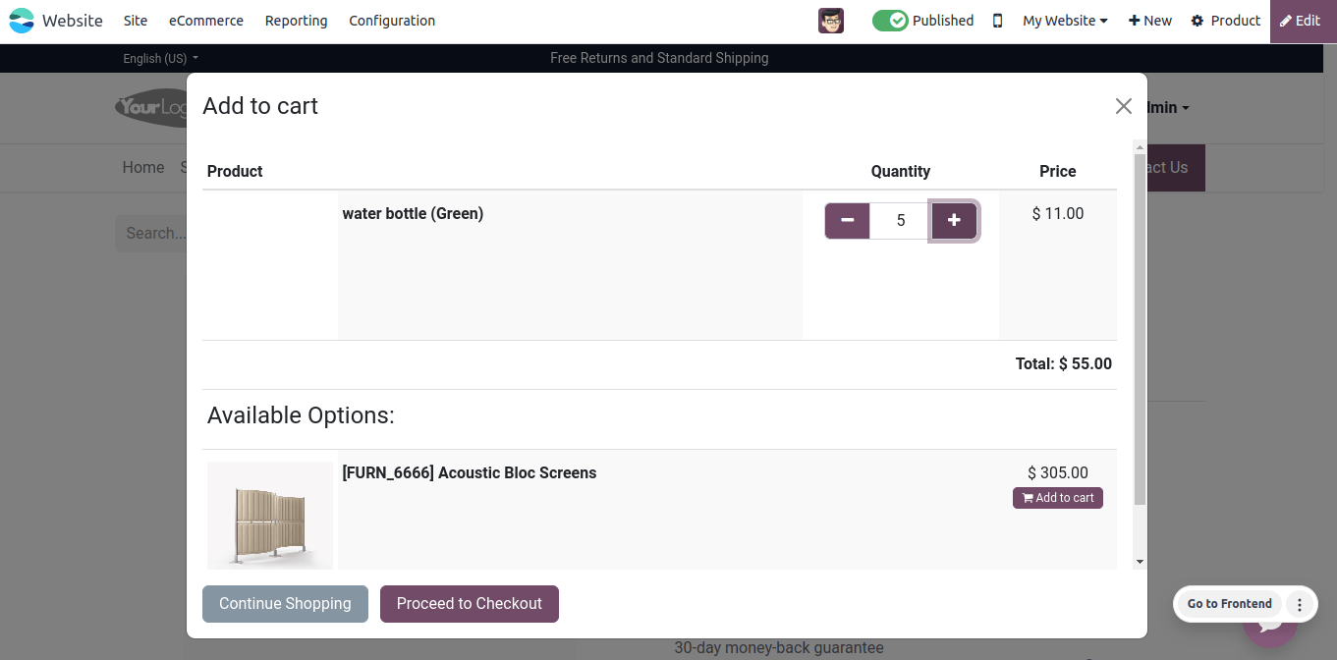Switch to mobile preview icon
Viewport: 1337px width, 660px height.
(997, 21)
